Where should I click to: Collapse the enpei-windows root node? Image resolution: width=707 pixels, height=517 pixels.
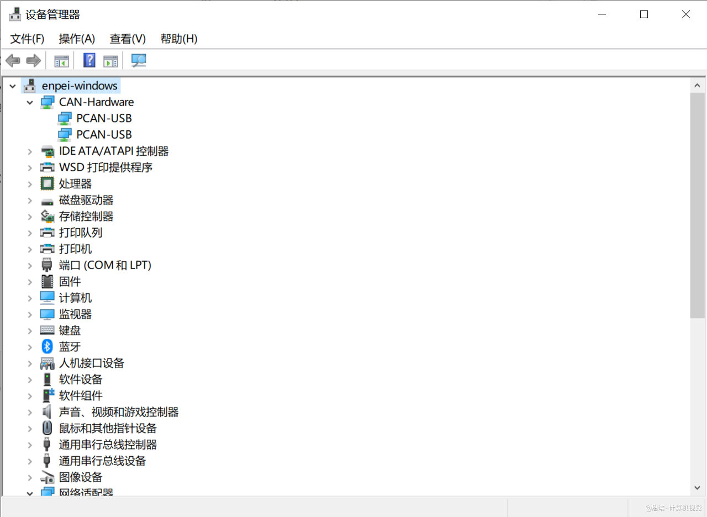pyautogui.click(x=12, y=86)
